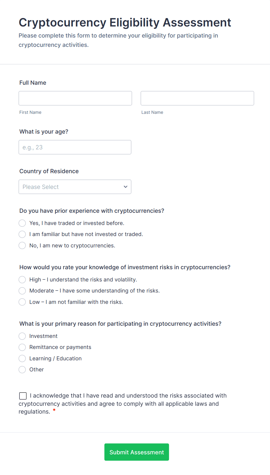Select High knowledge of investment risks
This screenshot has height=475, width=270.
22,280
